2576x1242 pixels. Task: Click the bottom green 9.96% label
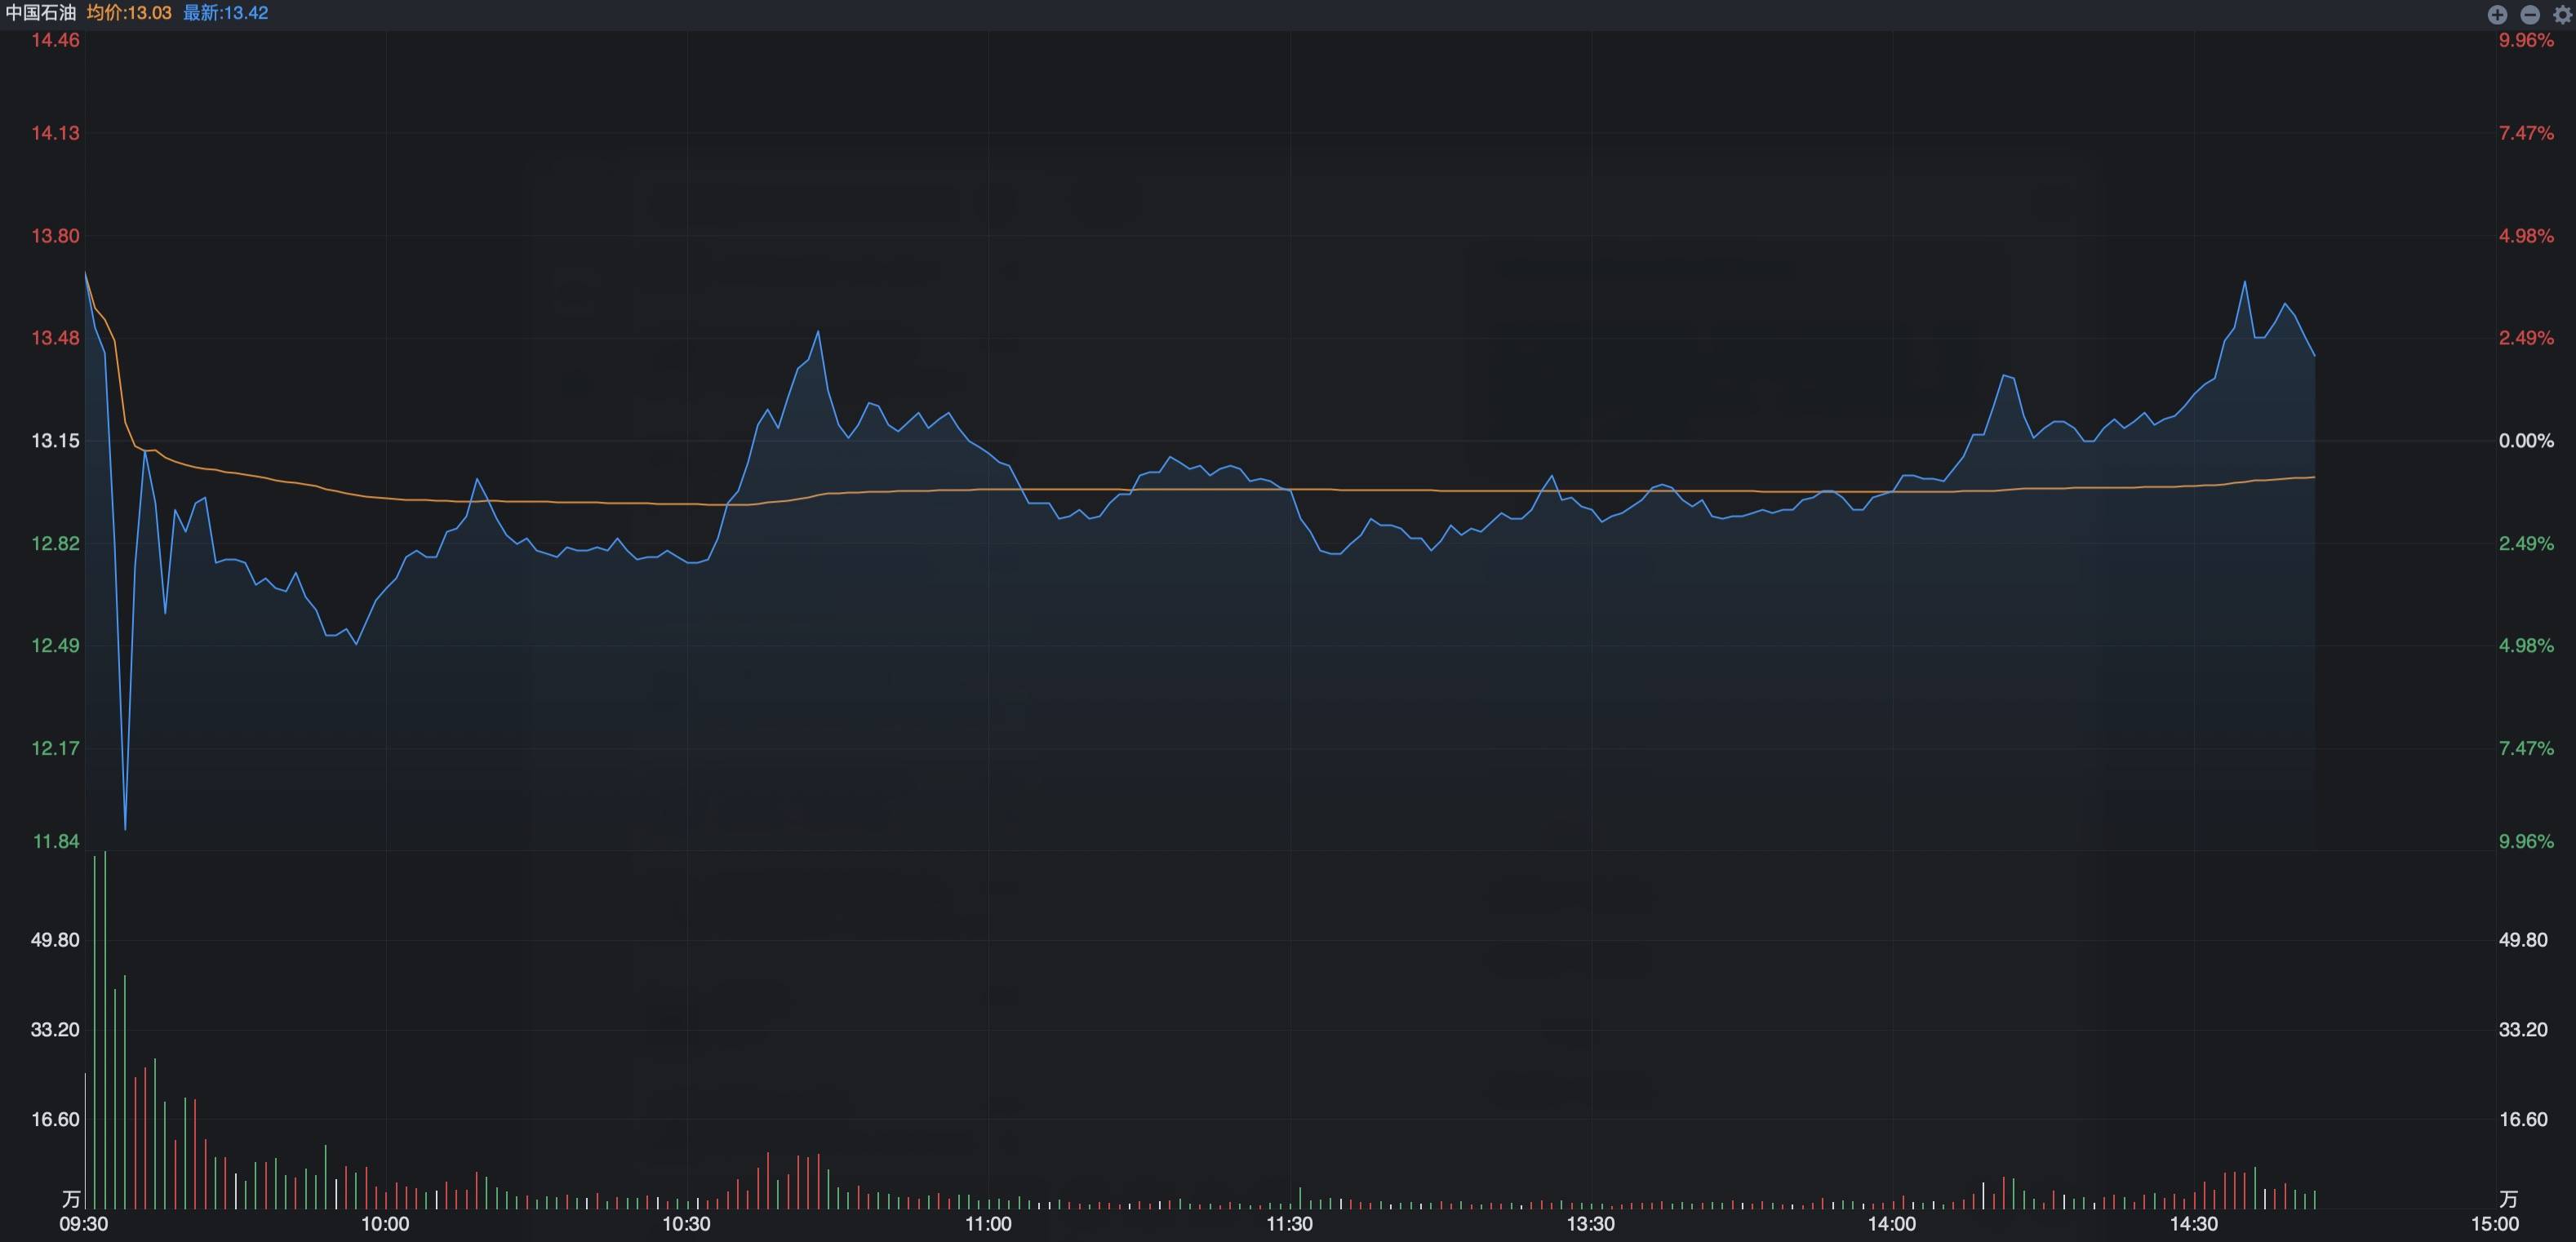click(2526, 841)
